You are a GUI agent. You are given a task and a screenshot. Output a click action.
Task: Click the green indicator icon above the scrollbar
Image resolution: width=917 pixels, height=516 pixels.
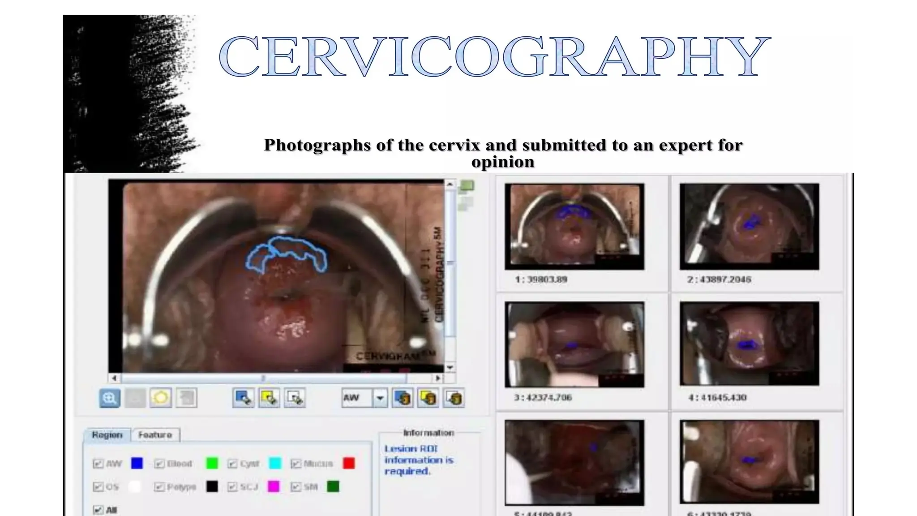click(x=467, y=185)
